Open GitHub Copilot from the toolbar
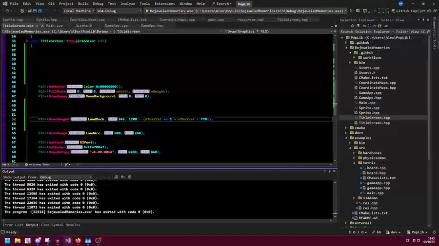Image resolution: width=439 pixels, height=246 pixels. point(408,11)
